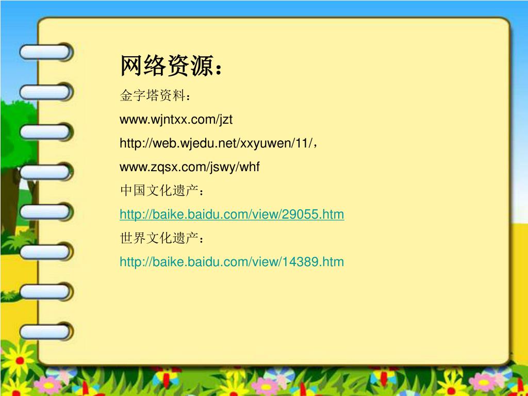528x396 pixels.
Task: Click the www.wjntxx.com/jzt address text
Action: (176, 120)
